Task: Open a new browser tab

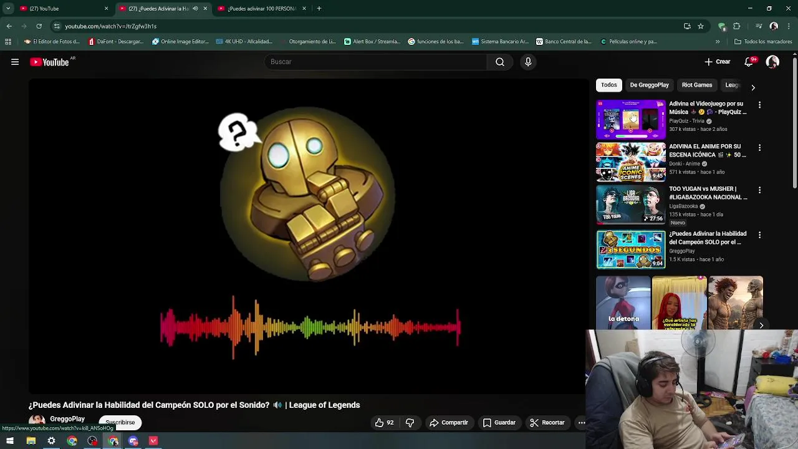Action: [x=319, y=9]
